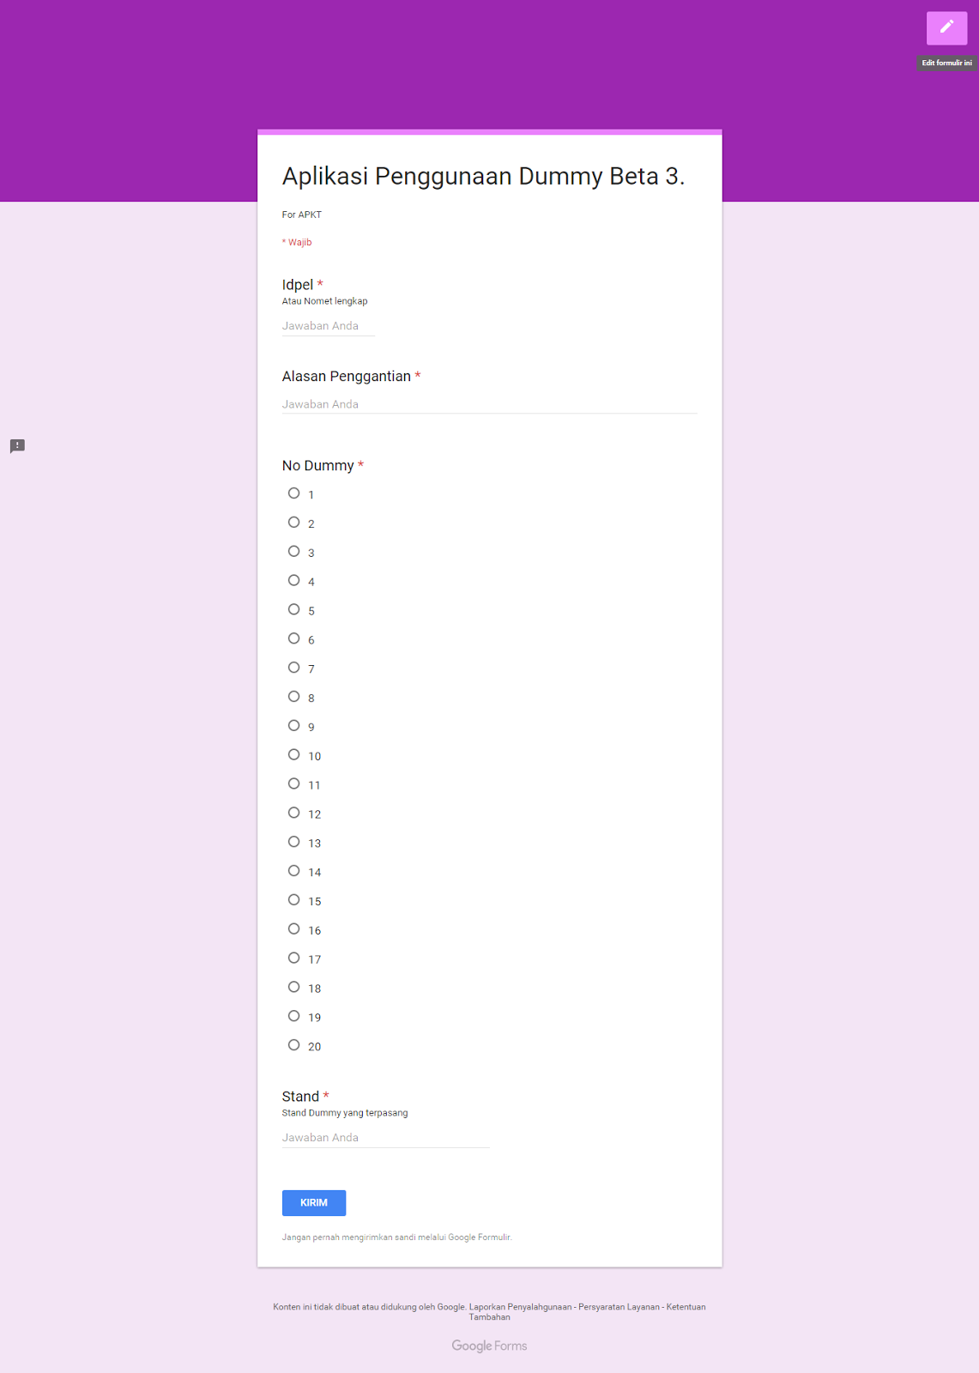Click the 'Jangan pernah mengirimkan sandi' warning text
This screenshot has height=1373, width=979.
396,1237
